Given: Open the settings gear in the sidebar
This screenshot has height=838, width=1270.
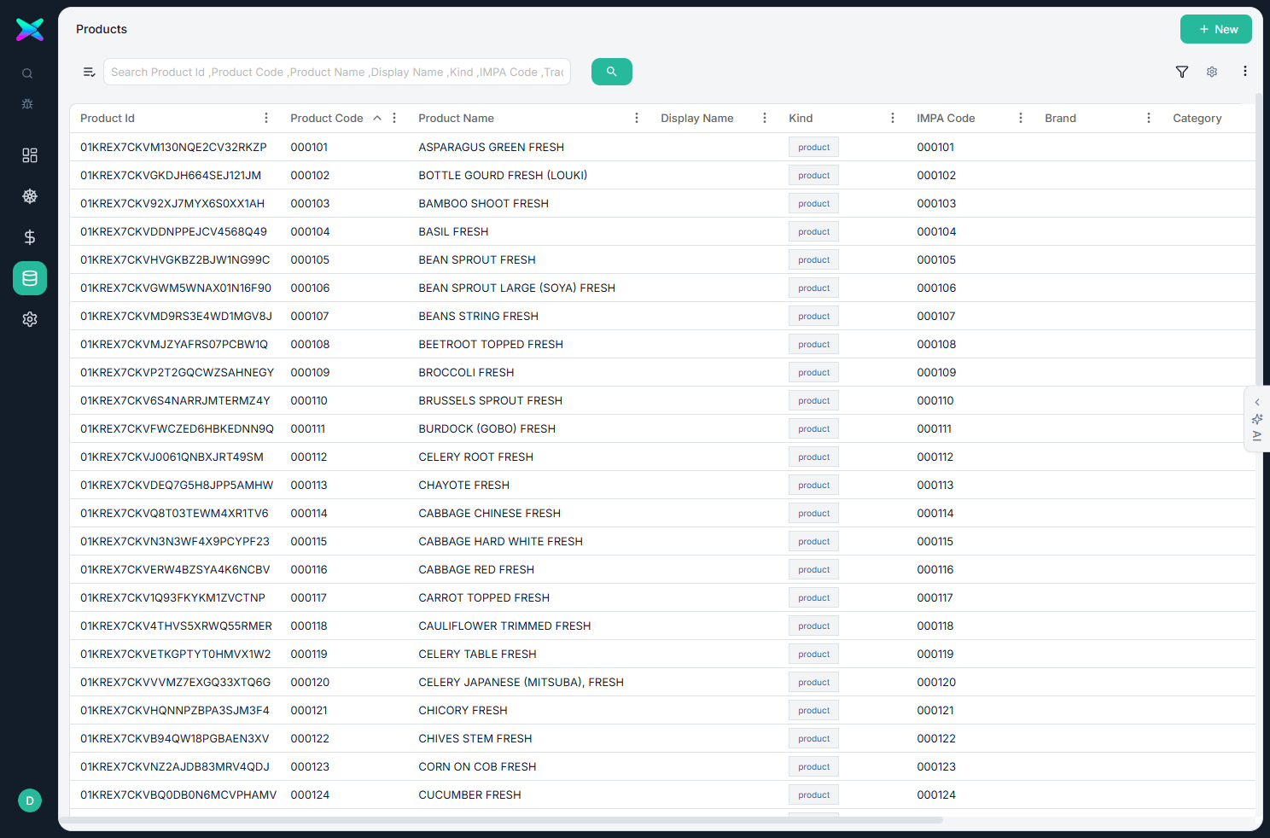Looking at the screenshot, I should (30, 319).
